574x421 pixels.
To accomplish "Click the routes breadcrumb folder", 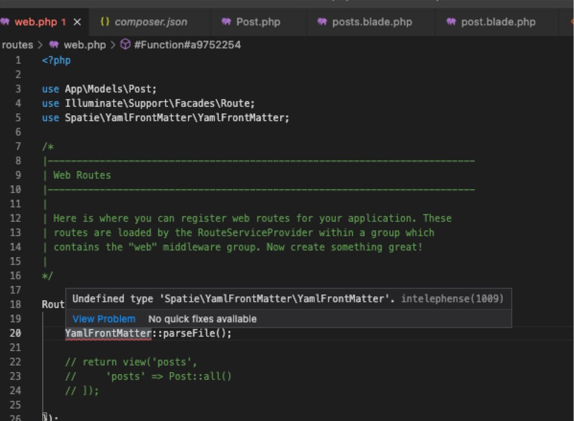I will pos(18,45).
